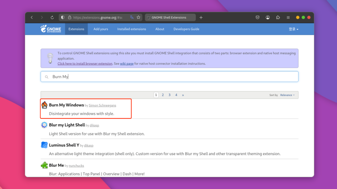Click the translate page icon in address bar
Image resolution: width=337 pixels, height=189 pixels.
[x=132, y=17]
